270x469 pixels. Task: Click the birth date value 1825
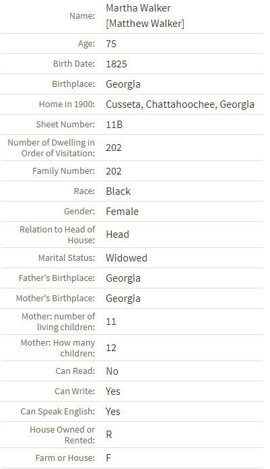[116, 64]
